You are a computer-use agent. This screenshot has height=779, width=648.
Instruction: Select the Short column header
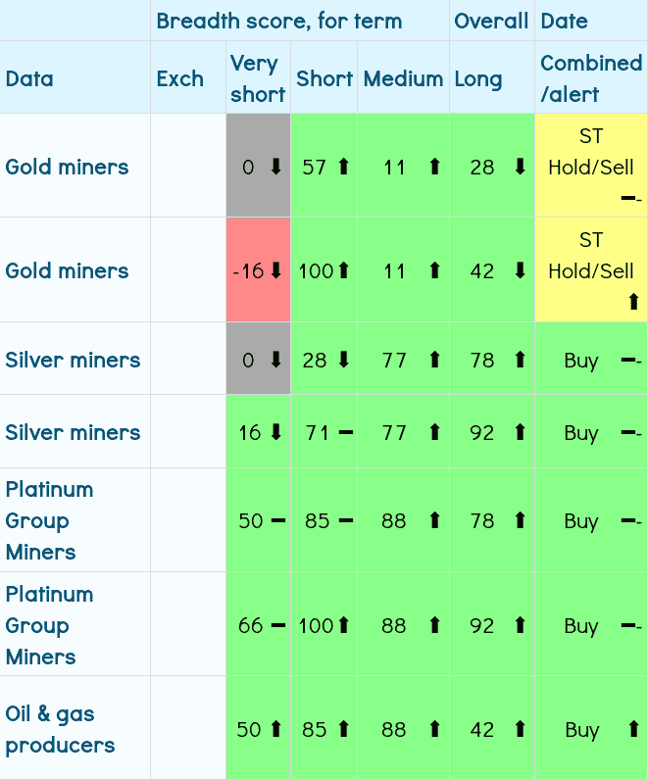point(324,78)
